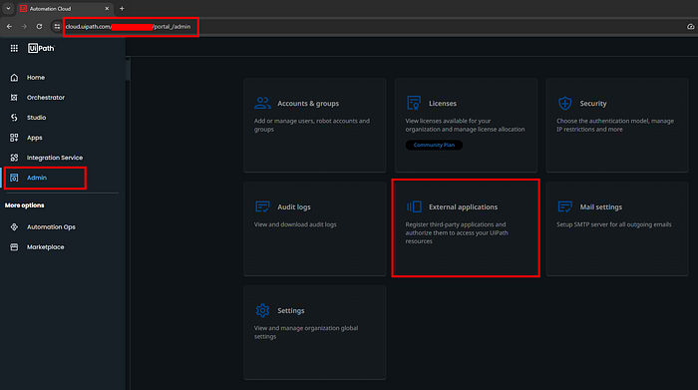This screenshot has width=698, height=390.
Task: Open the External applications card
Action: [466, 228]
